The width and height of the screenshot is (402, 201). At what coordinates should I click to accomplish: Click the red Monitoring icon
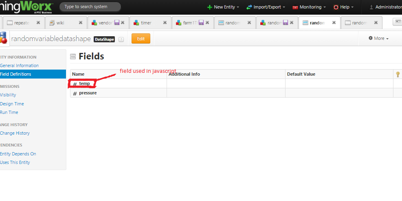click(295, 7)
